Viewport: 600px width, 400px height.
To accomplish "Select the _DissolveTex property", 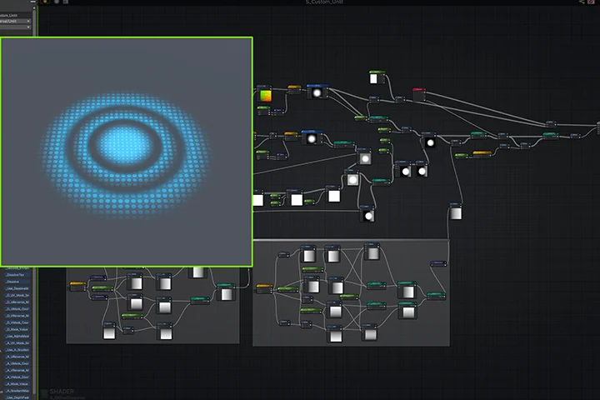I will point(17,275).
